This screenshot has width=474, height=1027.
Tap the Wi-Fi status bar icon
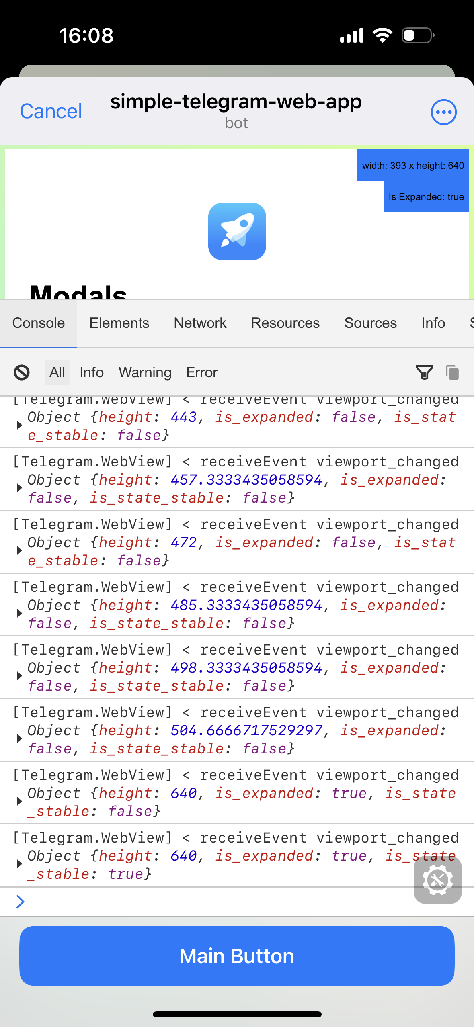tap(382, 35)
